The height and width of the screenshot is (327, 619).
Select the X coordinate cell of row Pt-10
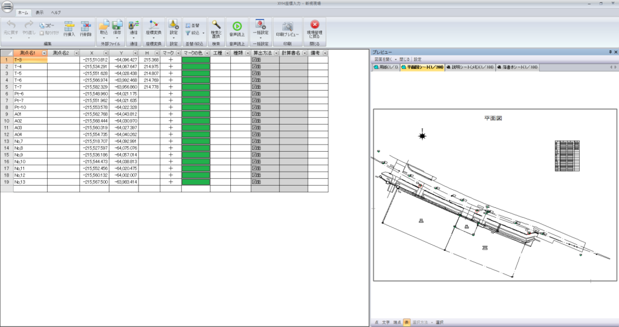point(94,107)
